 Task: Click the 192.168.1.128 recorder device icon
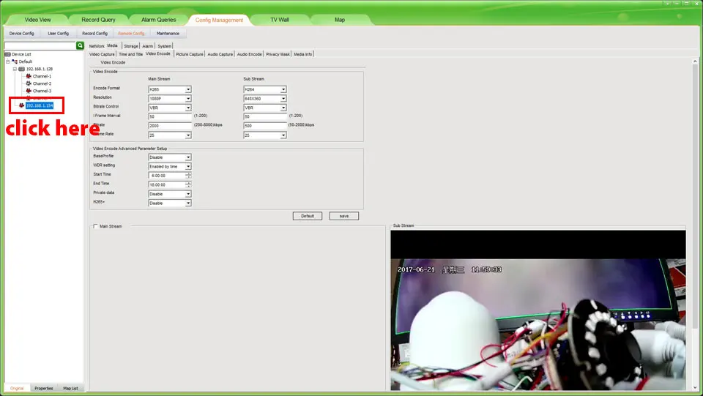coord(21,69)
